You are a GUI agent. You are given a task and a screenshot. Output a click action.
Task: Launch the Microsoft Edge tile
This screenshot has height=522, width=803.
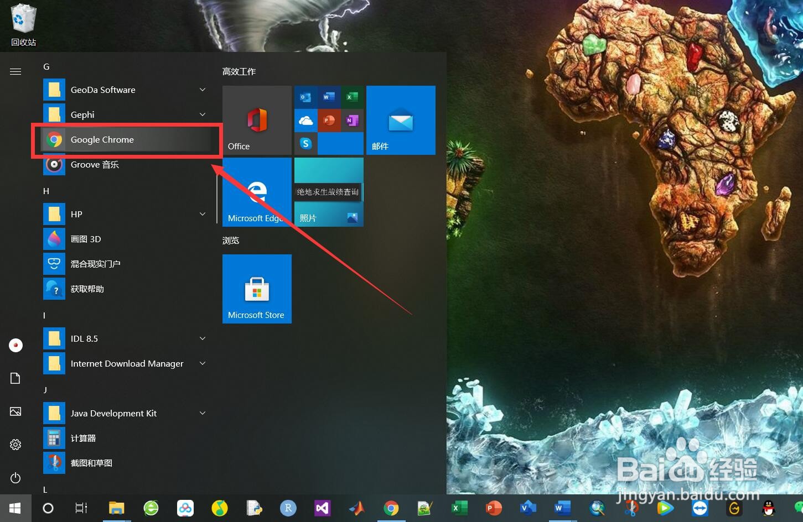click(257, 192)
